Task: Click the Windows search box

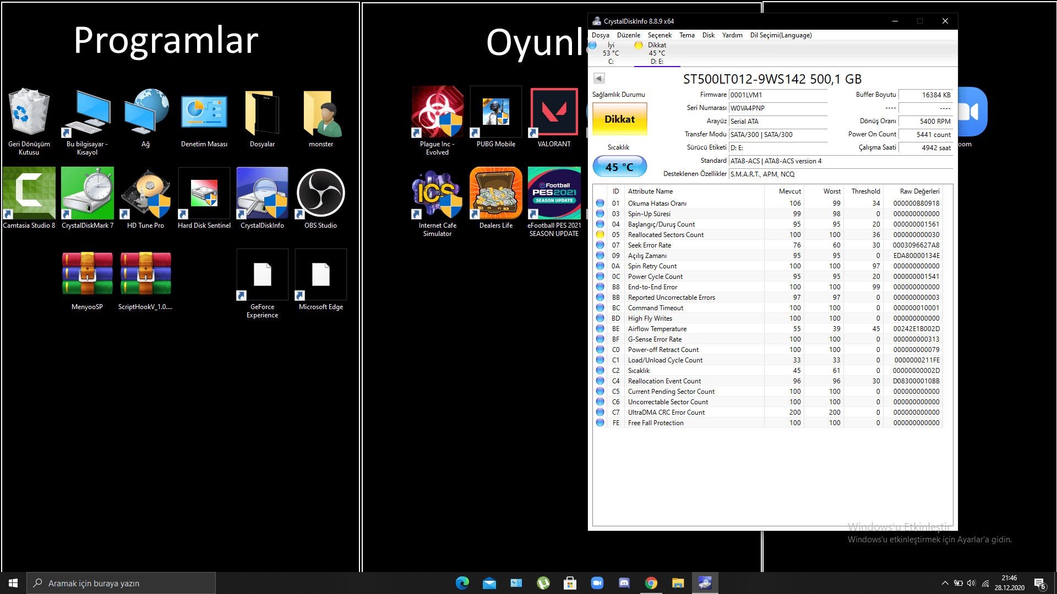Action: 121,583
